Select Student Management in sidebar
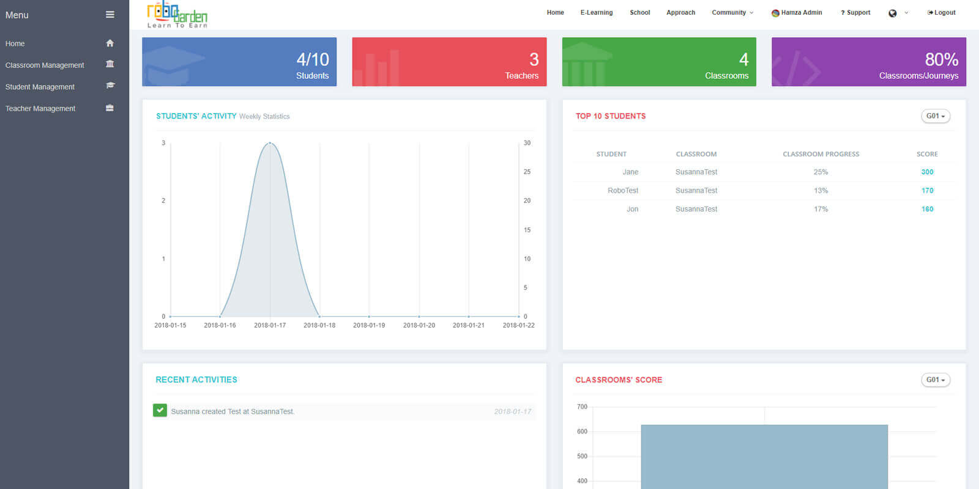The width and height of the screenshot is (979, 489). coord(40,87)
